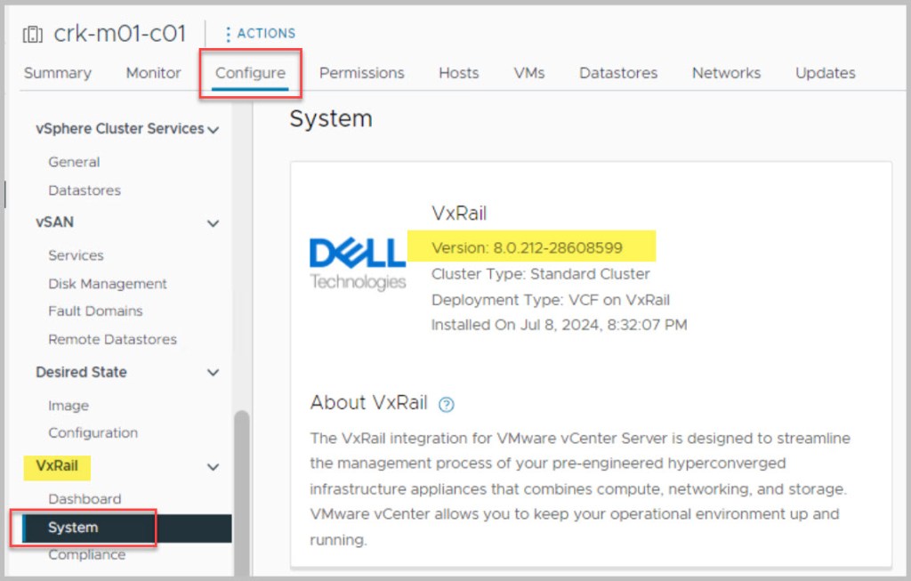Collapse the vSphere Cluster Services section
The image size is (911, 581).
click(214, 130)
